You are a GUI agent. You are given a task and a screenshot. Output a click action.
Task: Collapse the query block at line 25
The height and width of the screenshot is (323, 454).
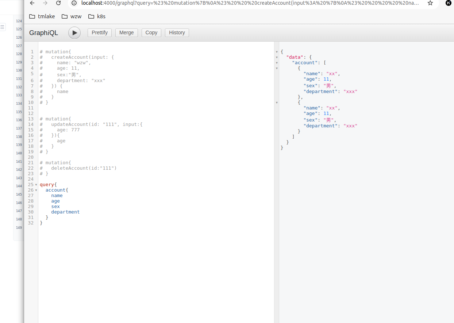click(36, 185)
